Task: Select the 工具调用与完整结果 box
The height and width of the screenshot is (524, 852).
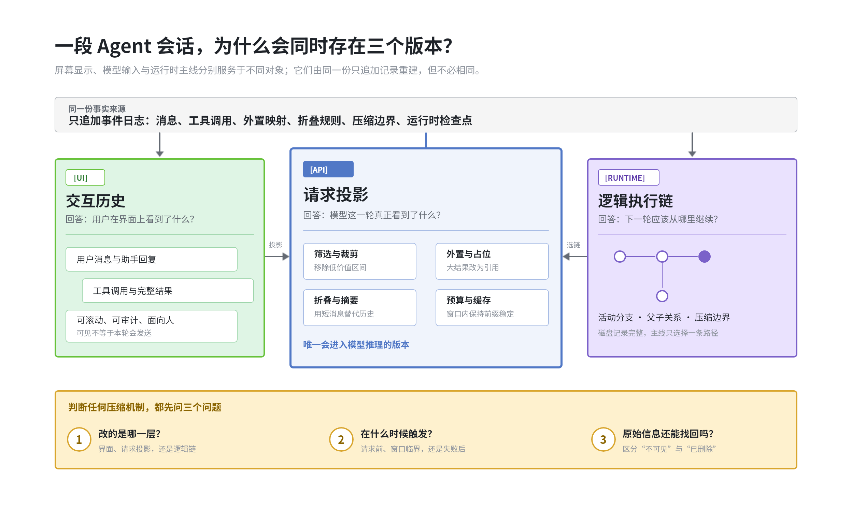Action: (168, 290)
